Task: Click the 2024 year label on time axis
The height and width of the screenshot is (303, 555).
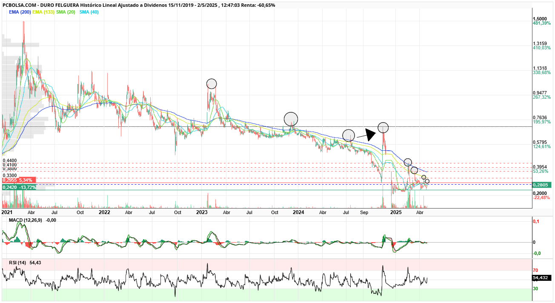Action: pos(299,212)
